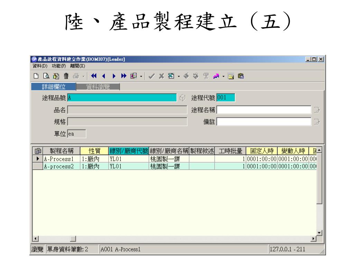This screenshot has width=354, height=265.
Task: Maximize the BOMI07 window
Action: (314, 59)
